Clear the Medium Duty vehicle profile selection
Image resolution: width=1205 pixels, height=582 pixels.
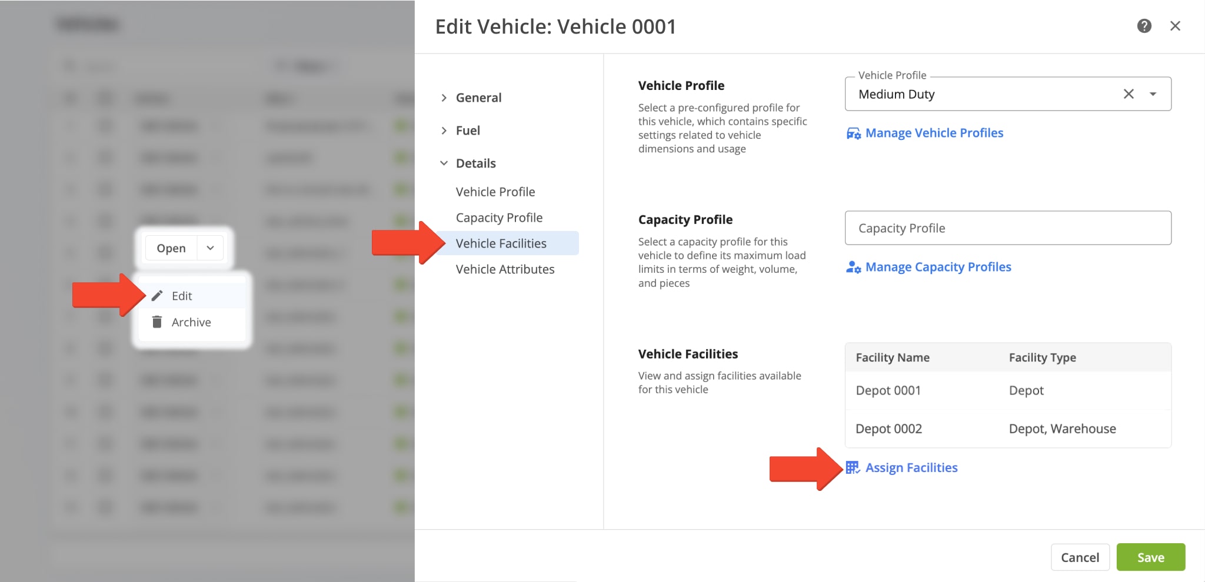point(1128,94)
